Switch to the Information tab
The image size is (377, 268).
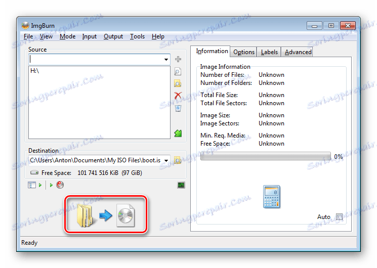coord(212,51)
